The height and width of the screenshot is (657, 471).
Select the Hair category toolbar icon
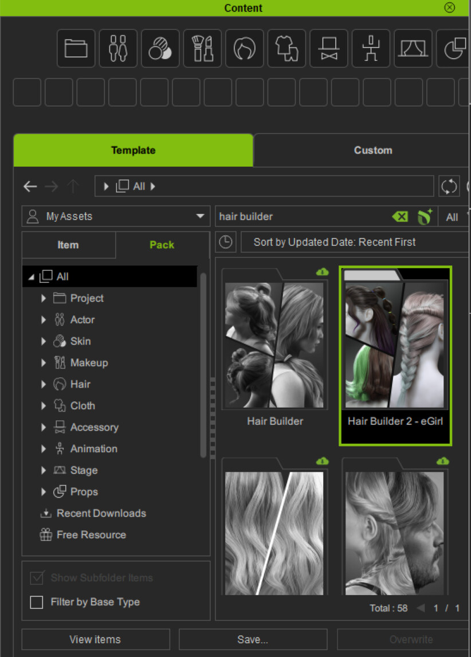tap(245, 48)
